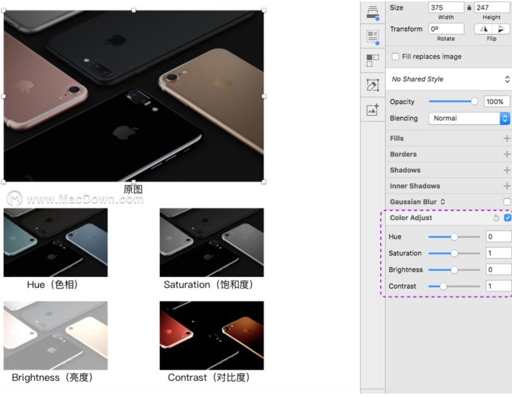
Task: Click the Contrast（对比度）caption
Action: click(210, 378)
